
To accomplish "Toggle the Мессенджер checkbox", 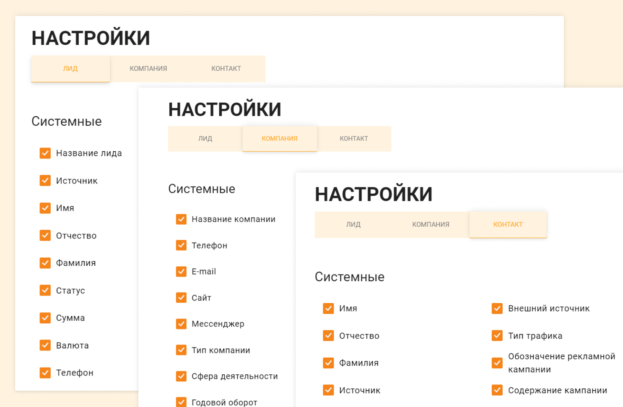I will (181, 324).
